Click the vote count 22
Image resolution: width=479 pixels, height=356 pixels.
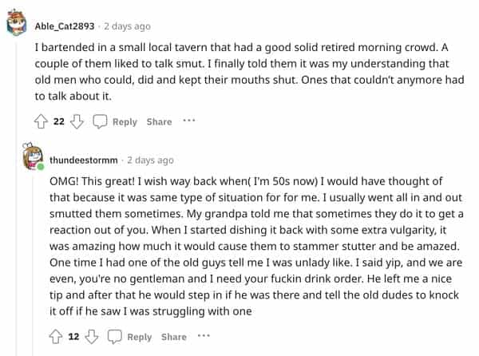[x=59, y=121]
